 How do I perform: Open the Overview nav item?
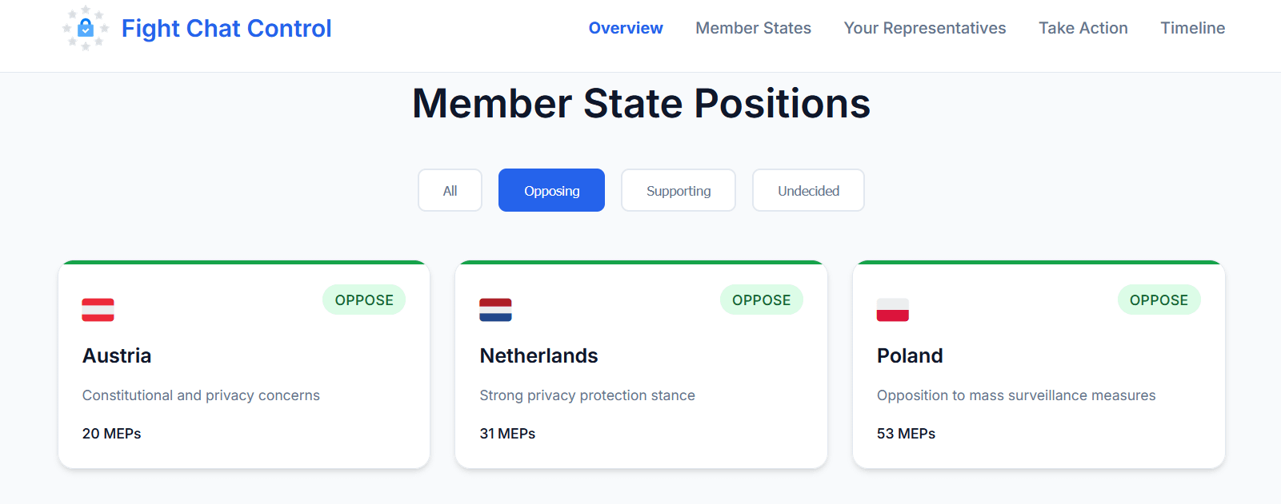click(x=626, y=28)
